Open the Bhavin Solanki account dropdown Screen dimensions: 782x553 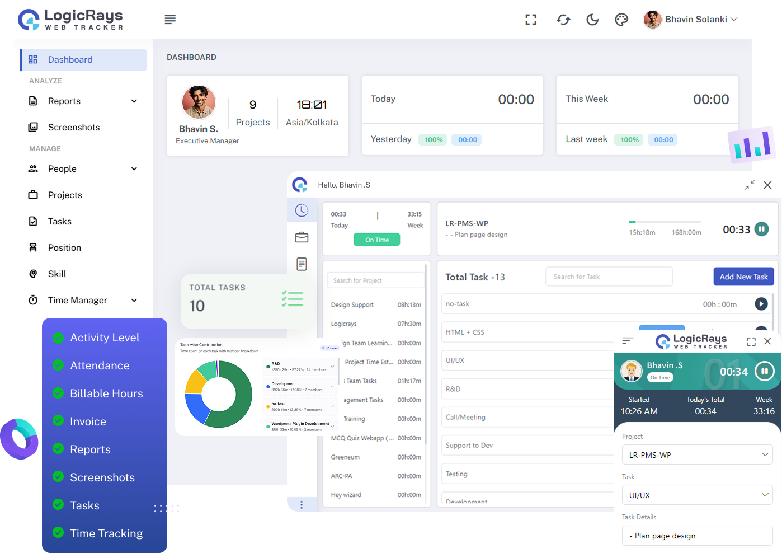pos(691,20)
